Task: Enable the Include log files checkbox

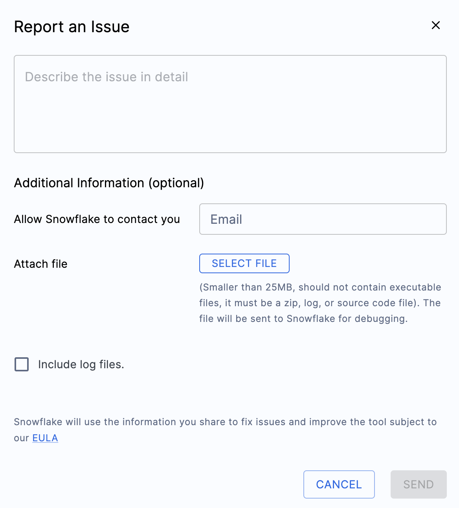Action: pyautogui.click(x=22, y=364)
